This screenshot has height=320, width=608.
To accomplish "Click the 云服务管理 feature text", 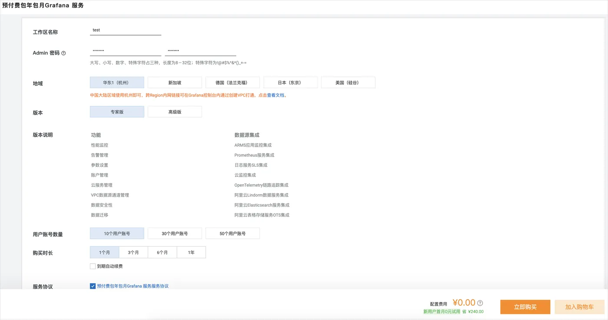I will click(x=102, y=185).
